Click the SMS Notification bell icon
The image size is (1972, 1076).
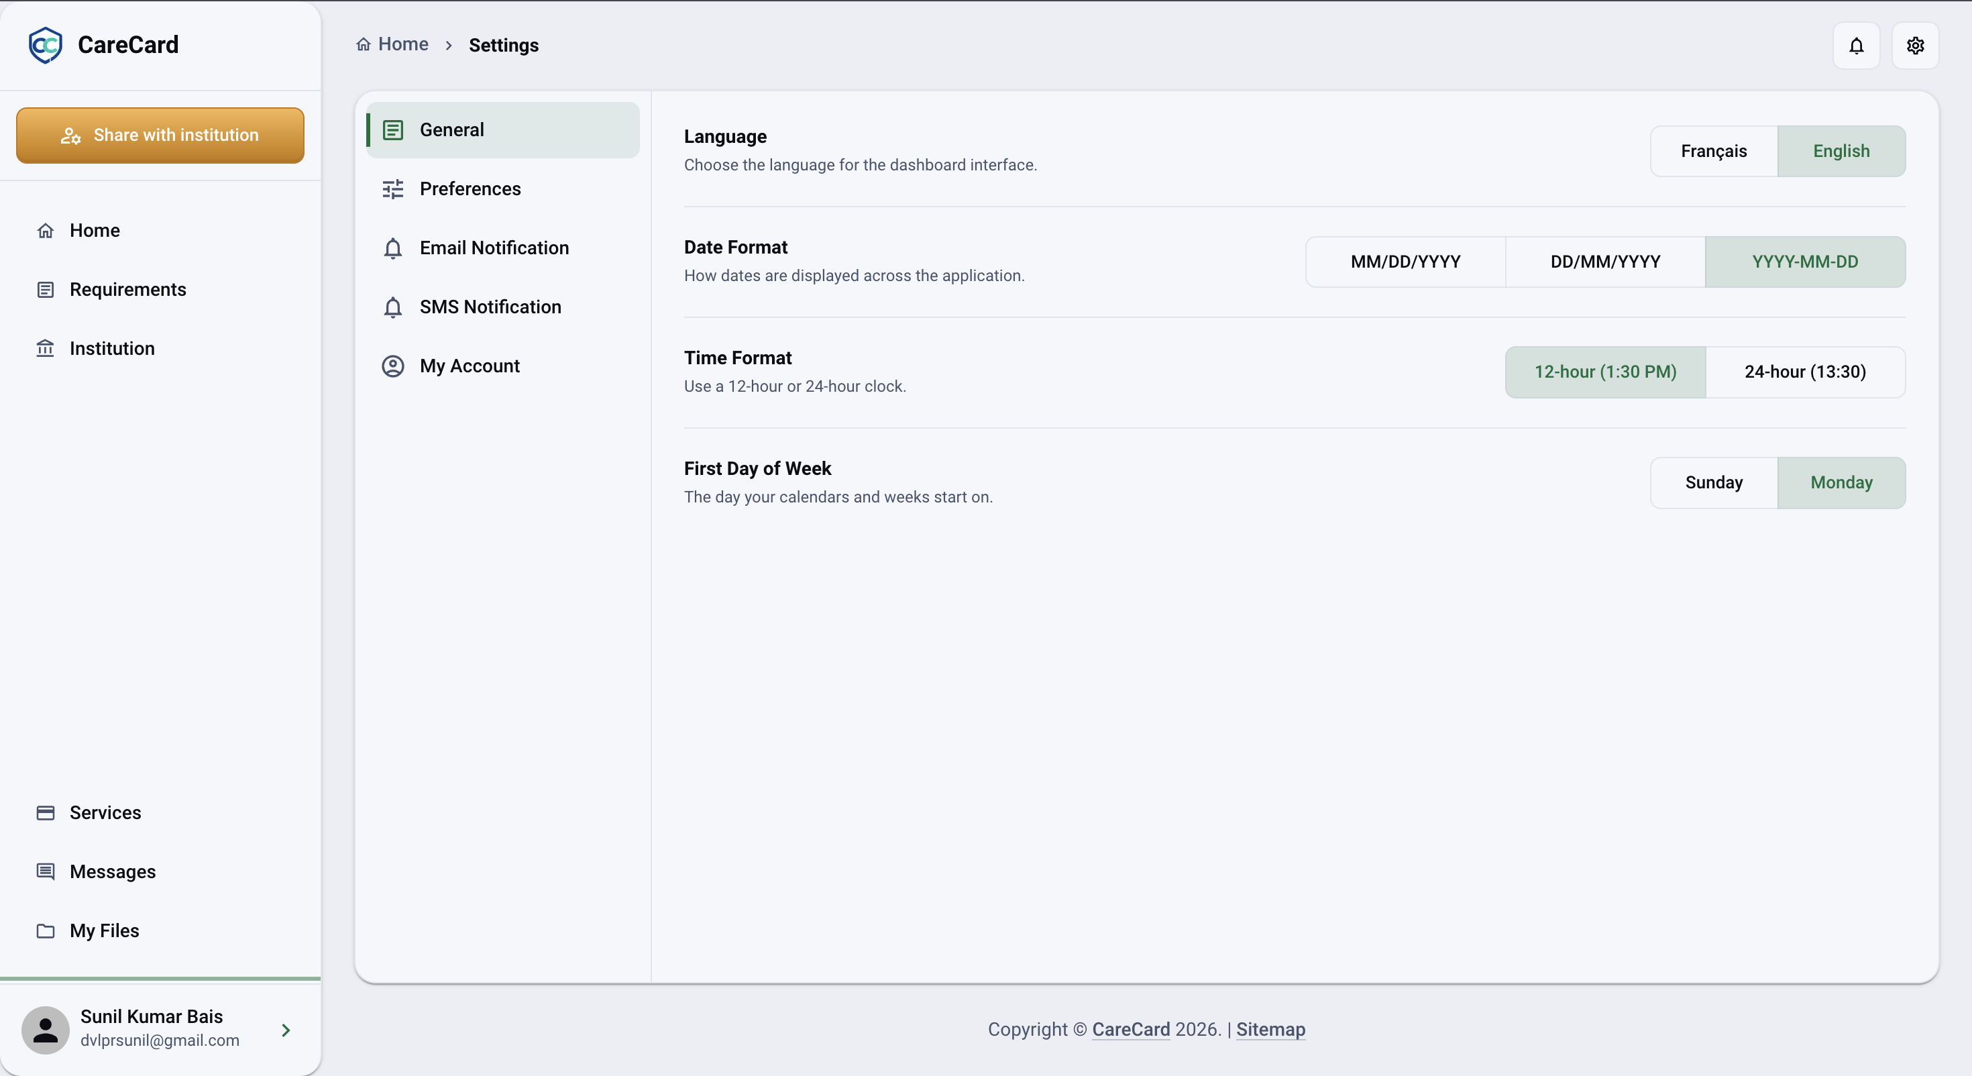[392, 307]
